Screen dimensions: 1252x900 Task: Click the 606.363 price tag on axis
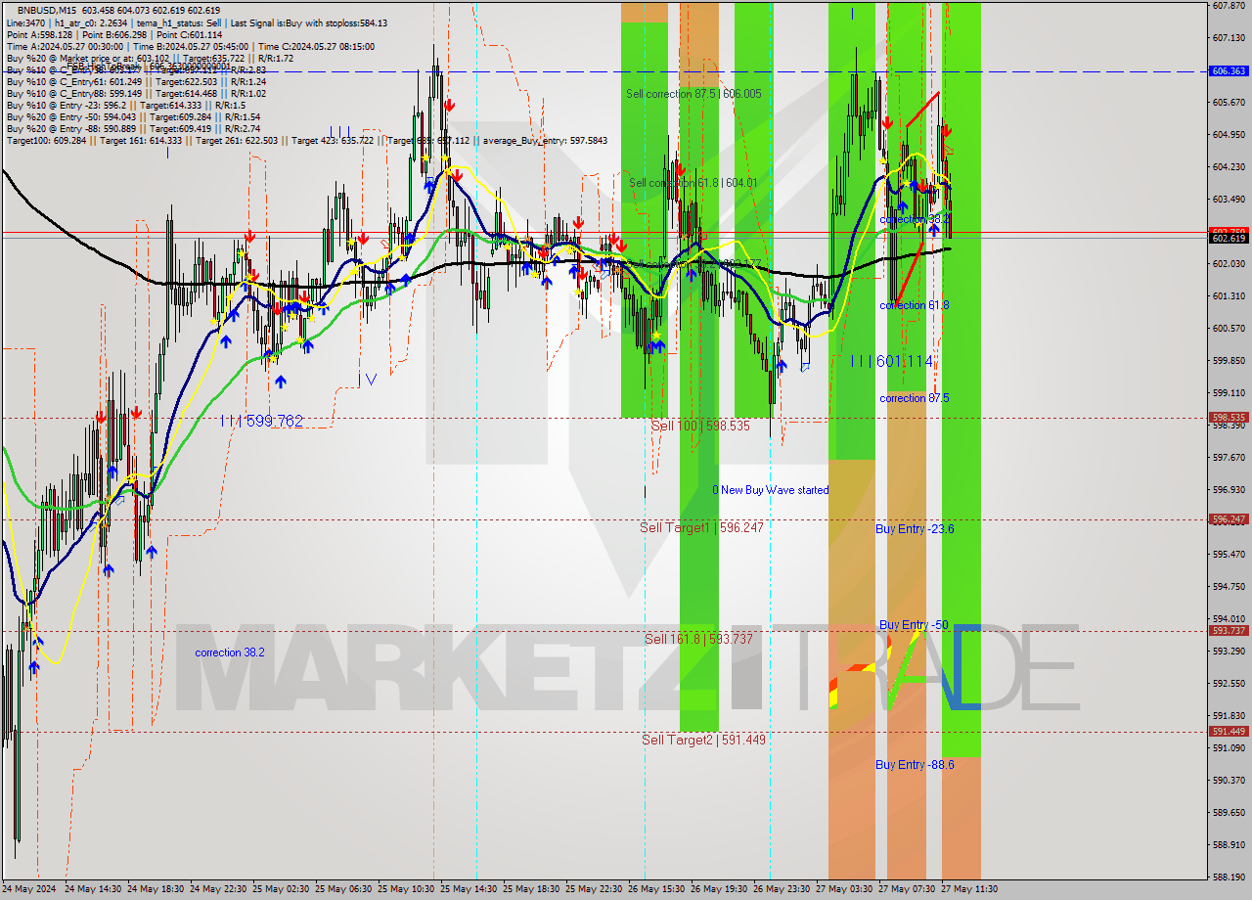point(1229,71)
